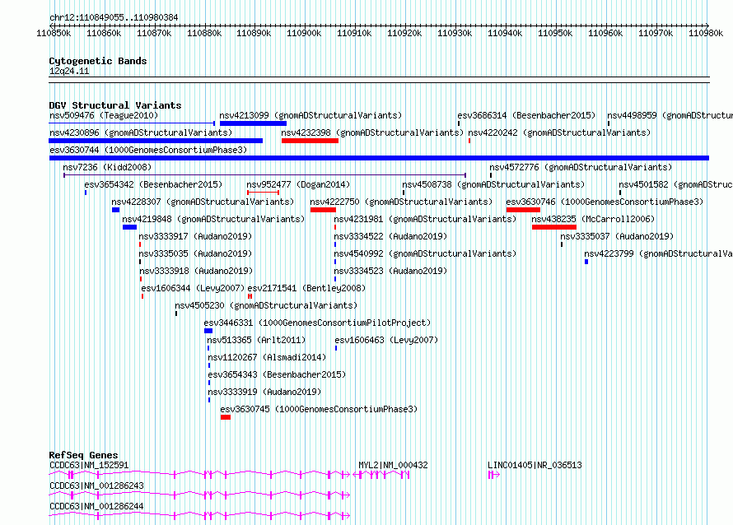
Task: Select the CCDC63|NM_001286243 transcript label
Action: tap(96, 486)
